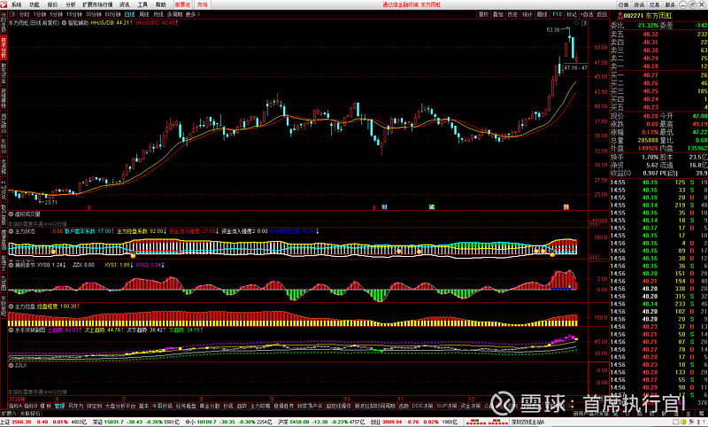Click the window-layout icon atop the chart
The image size is (708, 427).
click(x=584, y=23)
